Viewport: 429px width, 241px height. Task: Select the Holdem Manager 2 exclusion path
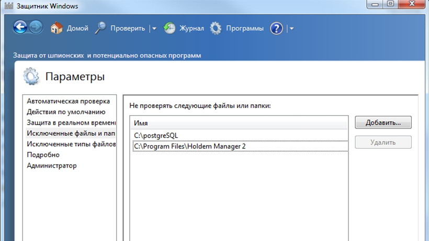240,146
